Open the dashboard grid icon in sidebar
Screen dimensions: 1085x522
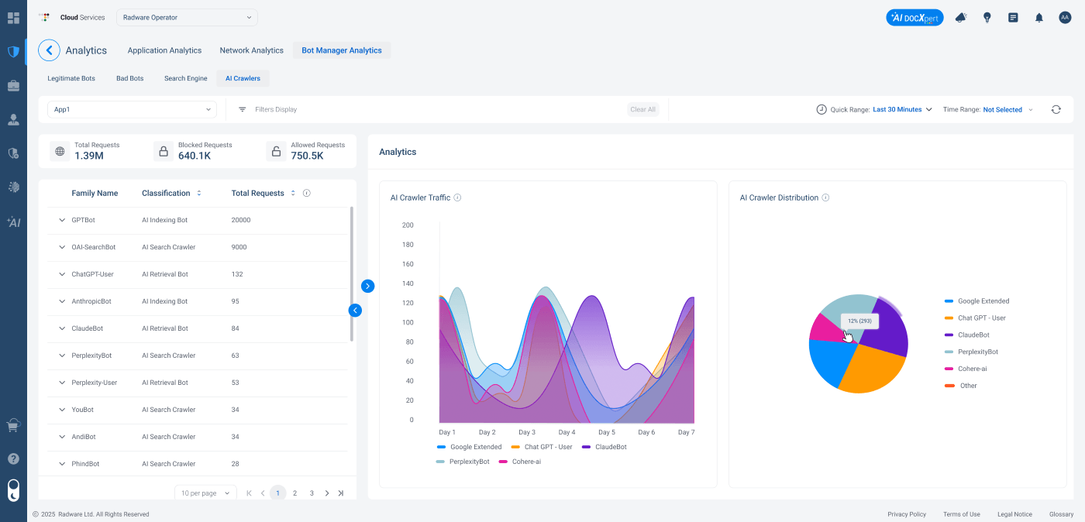(13, 17)
